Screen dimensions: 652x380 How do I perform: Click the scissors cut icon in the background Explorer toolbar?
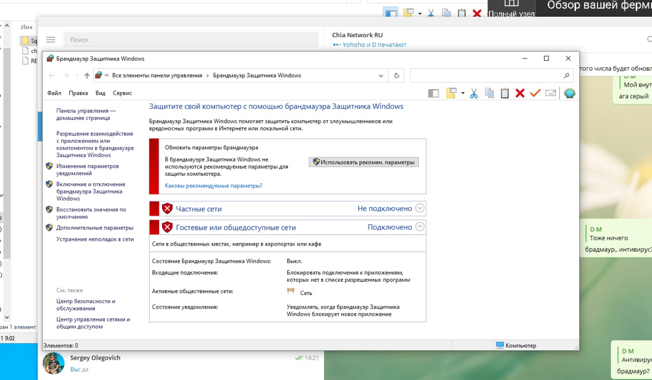pyautogui.click(x=431, y=14)
